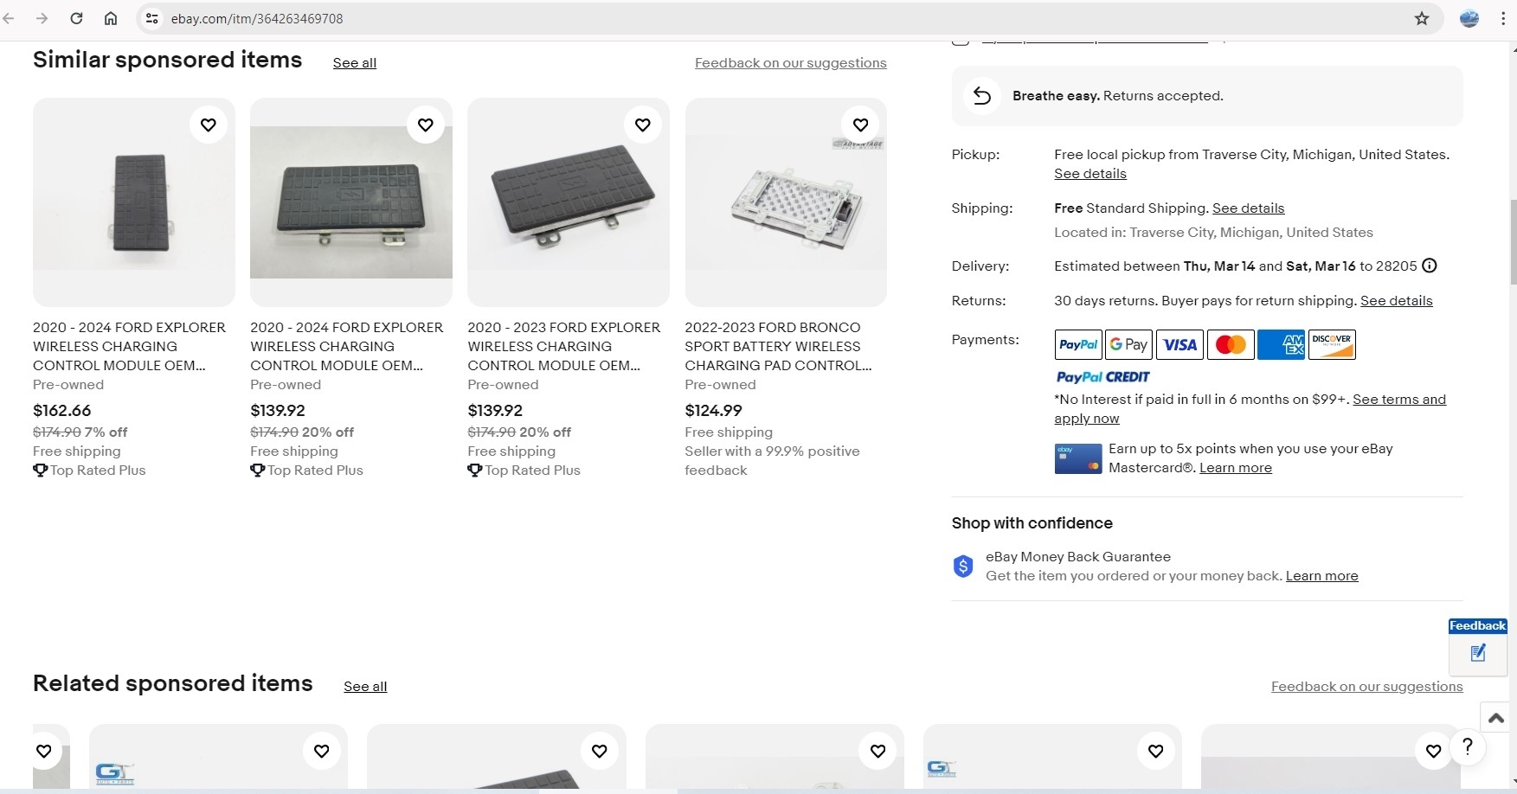The image size is (1517, 794).
Task: Open the help question mark button
Action: pyautogui.click(x=1467, y=746)
